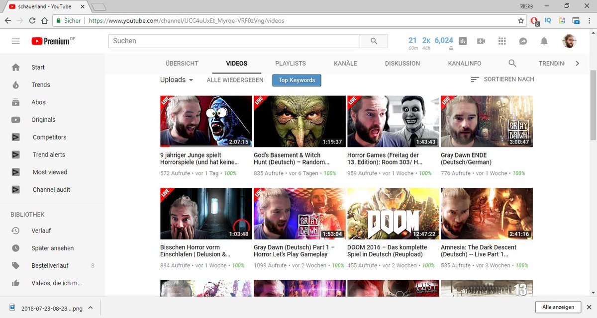Click the search magnifier button
The height and width of the screenshot is (318, 597).
[x=374, y=41]
